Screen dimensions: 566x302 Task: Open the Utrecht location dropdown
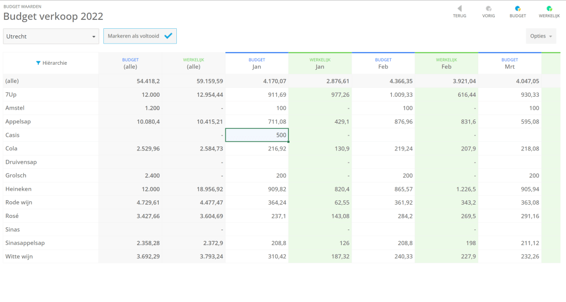click(51, 37)
